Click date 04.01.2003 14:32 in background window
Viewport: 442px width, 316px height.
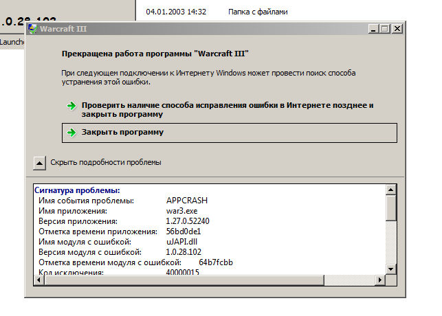(x=176, y=12)
